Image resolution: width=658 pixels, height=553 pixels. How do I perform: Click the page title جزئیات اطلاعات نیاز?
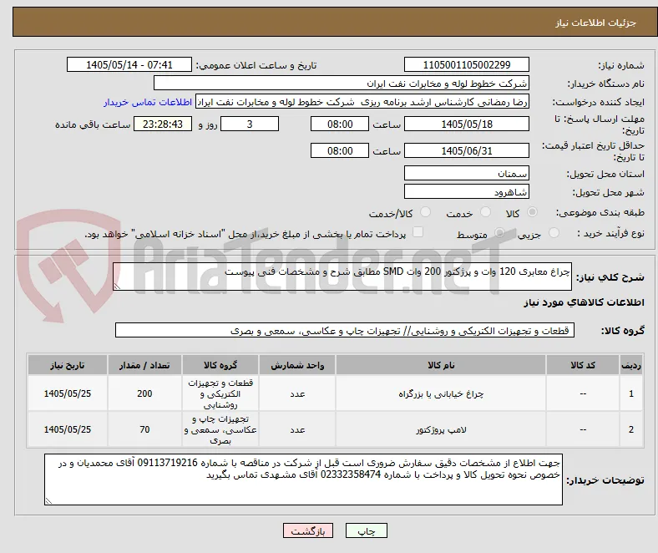coord(596,23)
